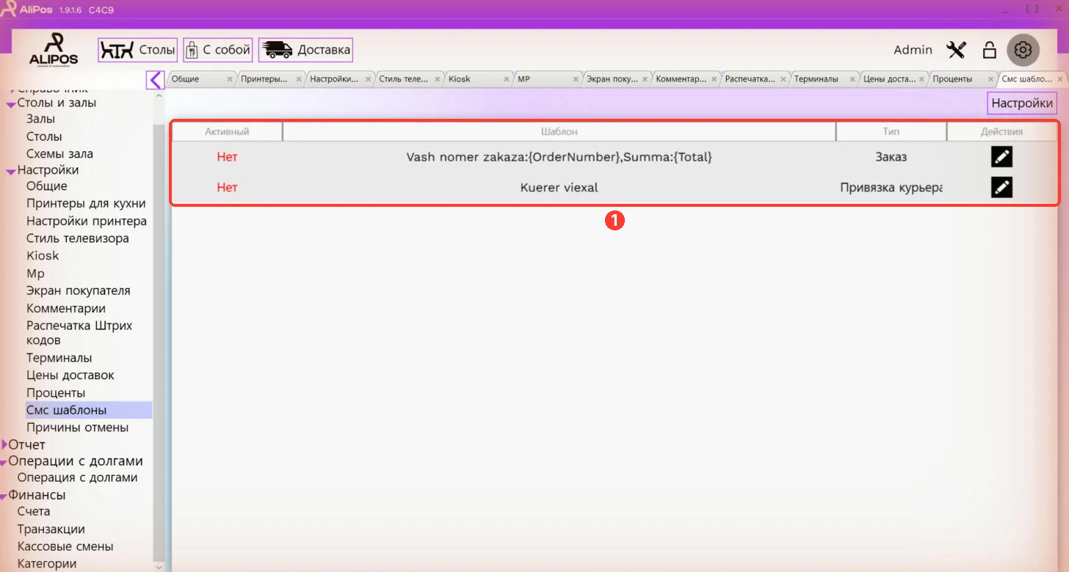
Task: Collapse the Столы и залы tree section
Action: (11, 104)
